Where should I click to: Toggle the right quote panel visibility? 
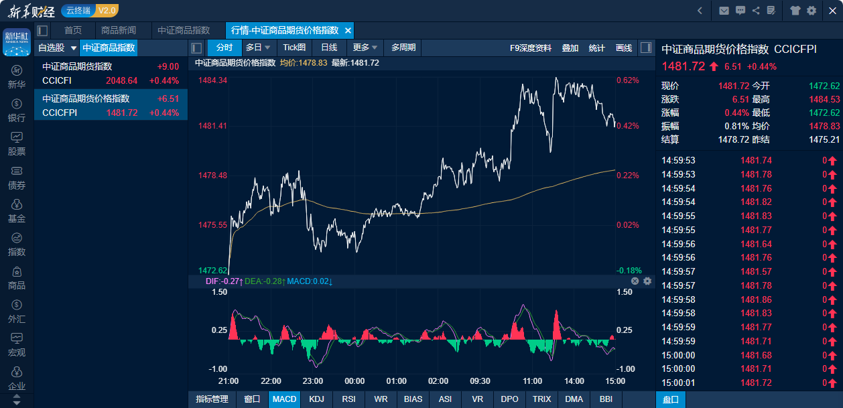[646, 48]
